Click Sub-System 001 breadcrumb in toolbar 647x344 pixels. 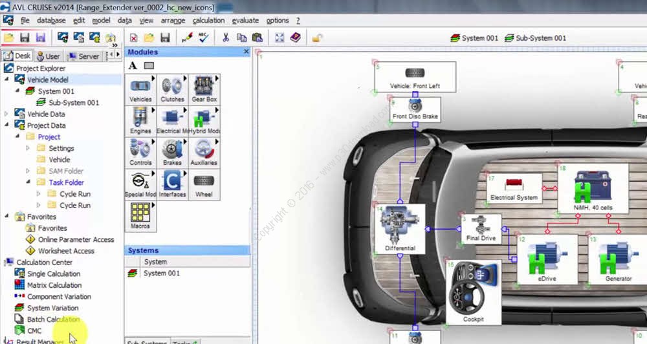pos(535,38)
